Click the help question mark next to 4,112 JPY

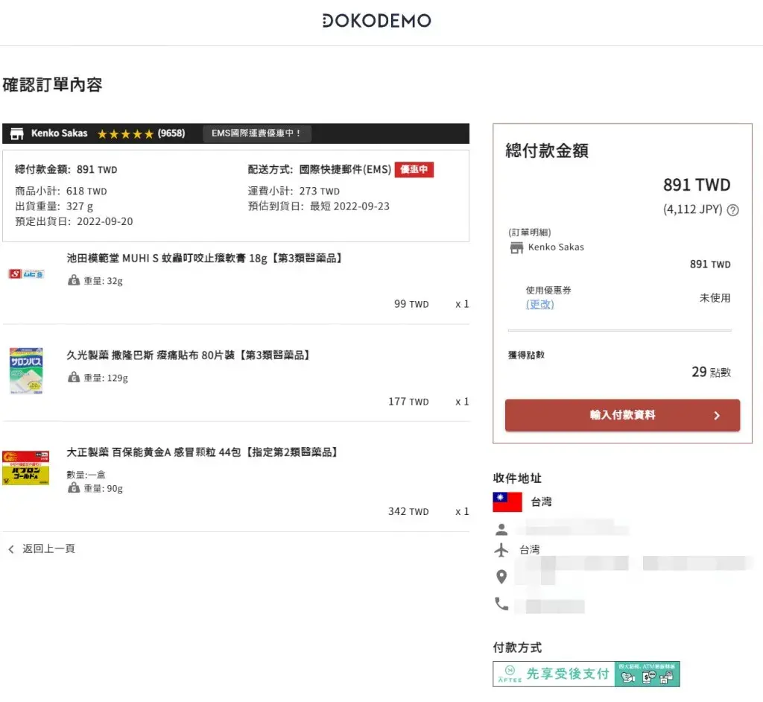732,210
